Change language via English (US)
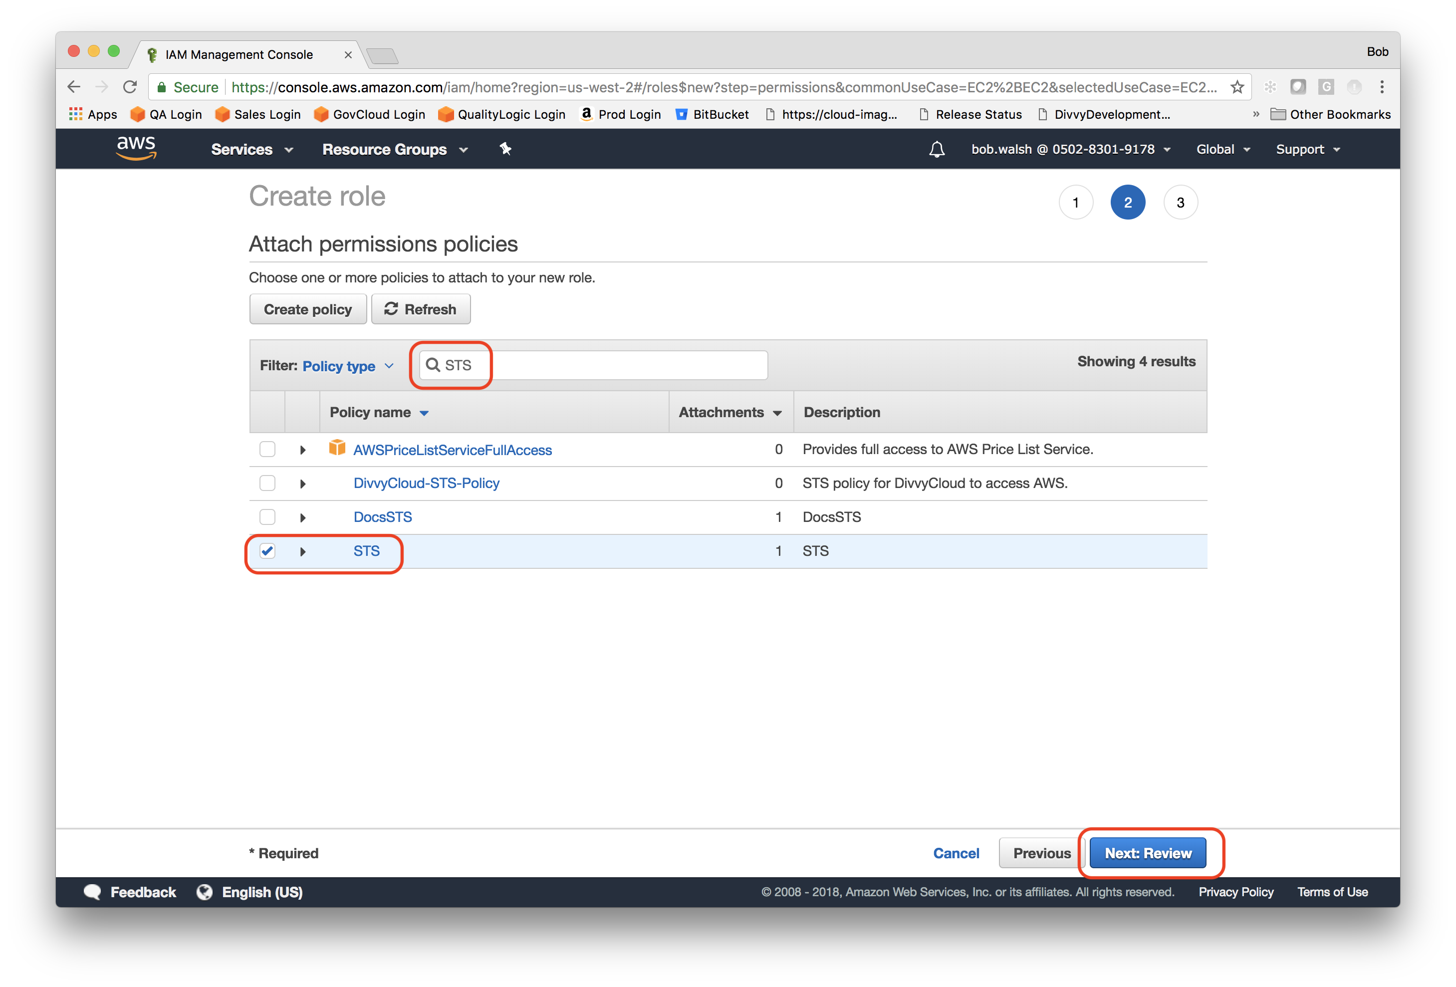 click(262, 892)
